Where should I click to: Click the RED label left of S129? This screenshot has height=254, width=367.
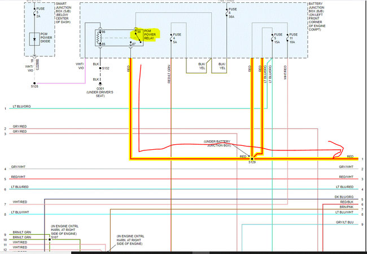[243, 157]
